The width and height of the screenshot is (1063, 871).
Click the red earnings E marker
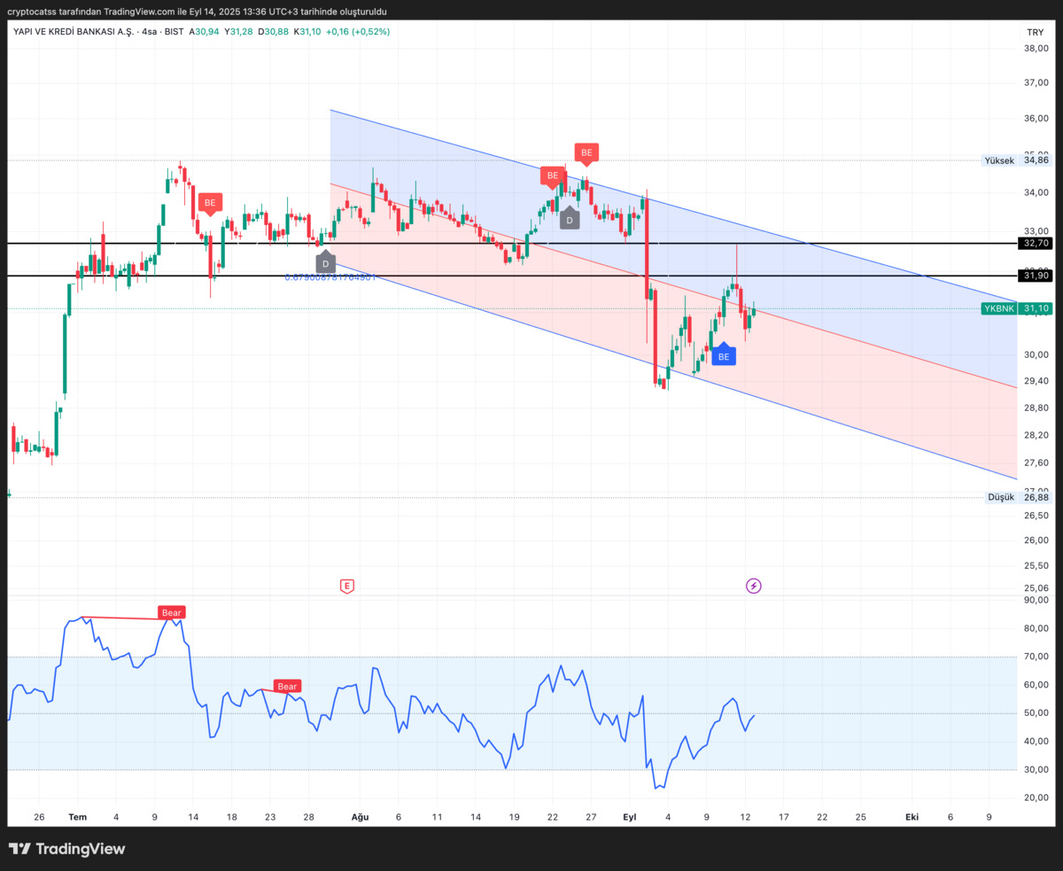[347, 586]
